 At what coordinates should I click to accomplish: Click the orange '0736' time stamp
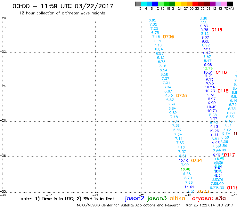click(168, 37)
